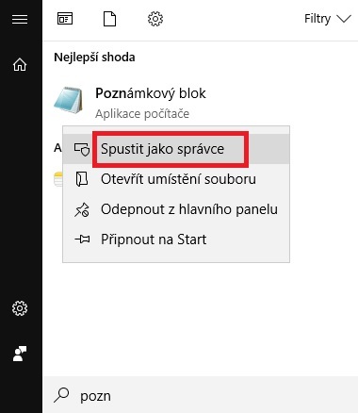Click the Poznámkový blok notepad icon
The width and height of the screenshot is (358, 413).
69,100
